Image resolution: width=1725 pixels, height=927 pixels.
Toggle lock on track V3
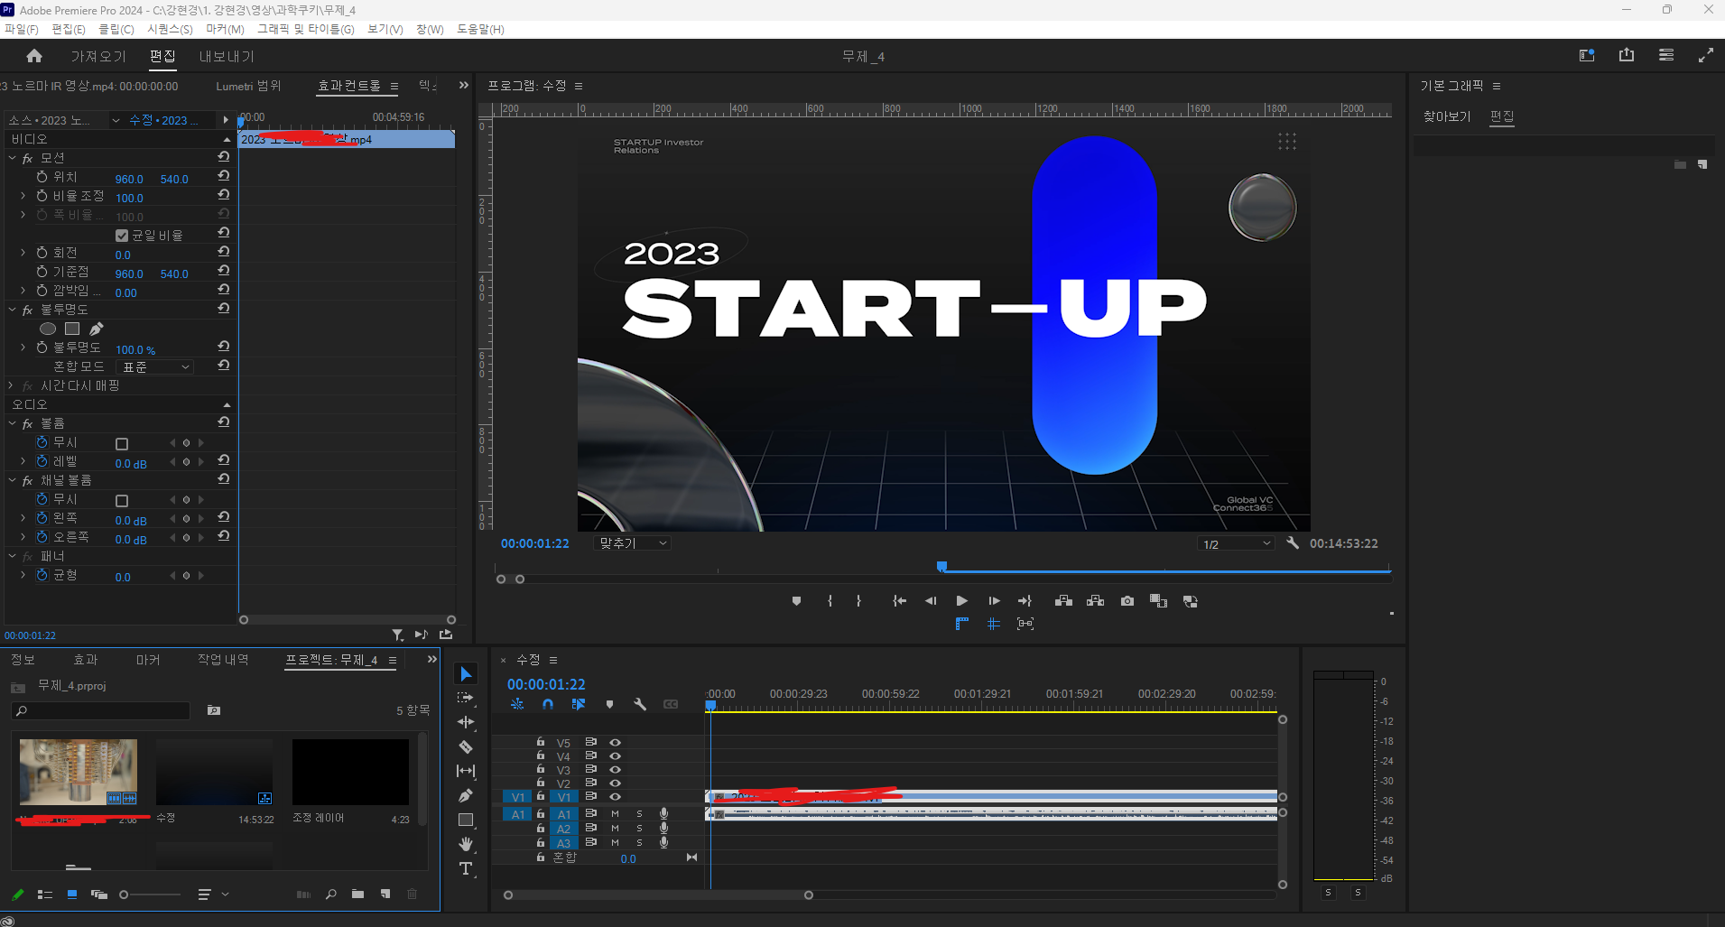[540, 769]
